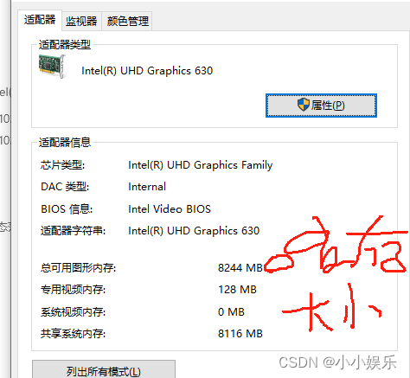Viewport: 410px width, 378px height.
Task: Click the 列出所有模式(L) button
Action: click(x=104, y=370)
